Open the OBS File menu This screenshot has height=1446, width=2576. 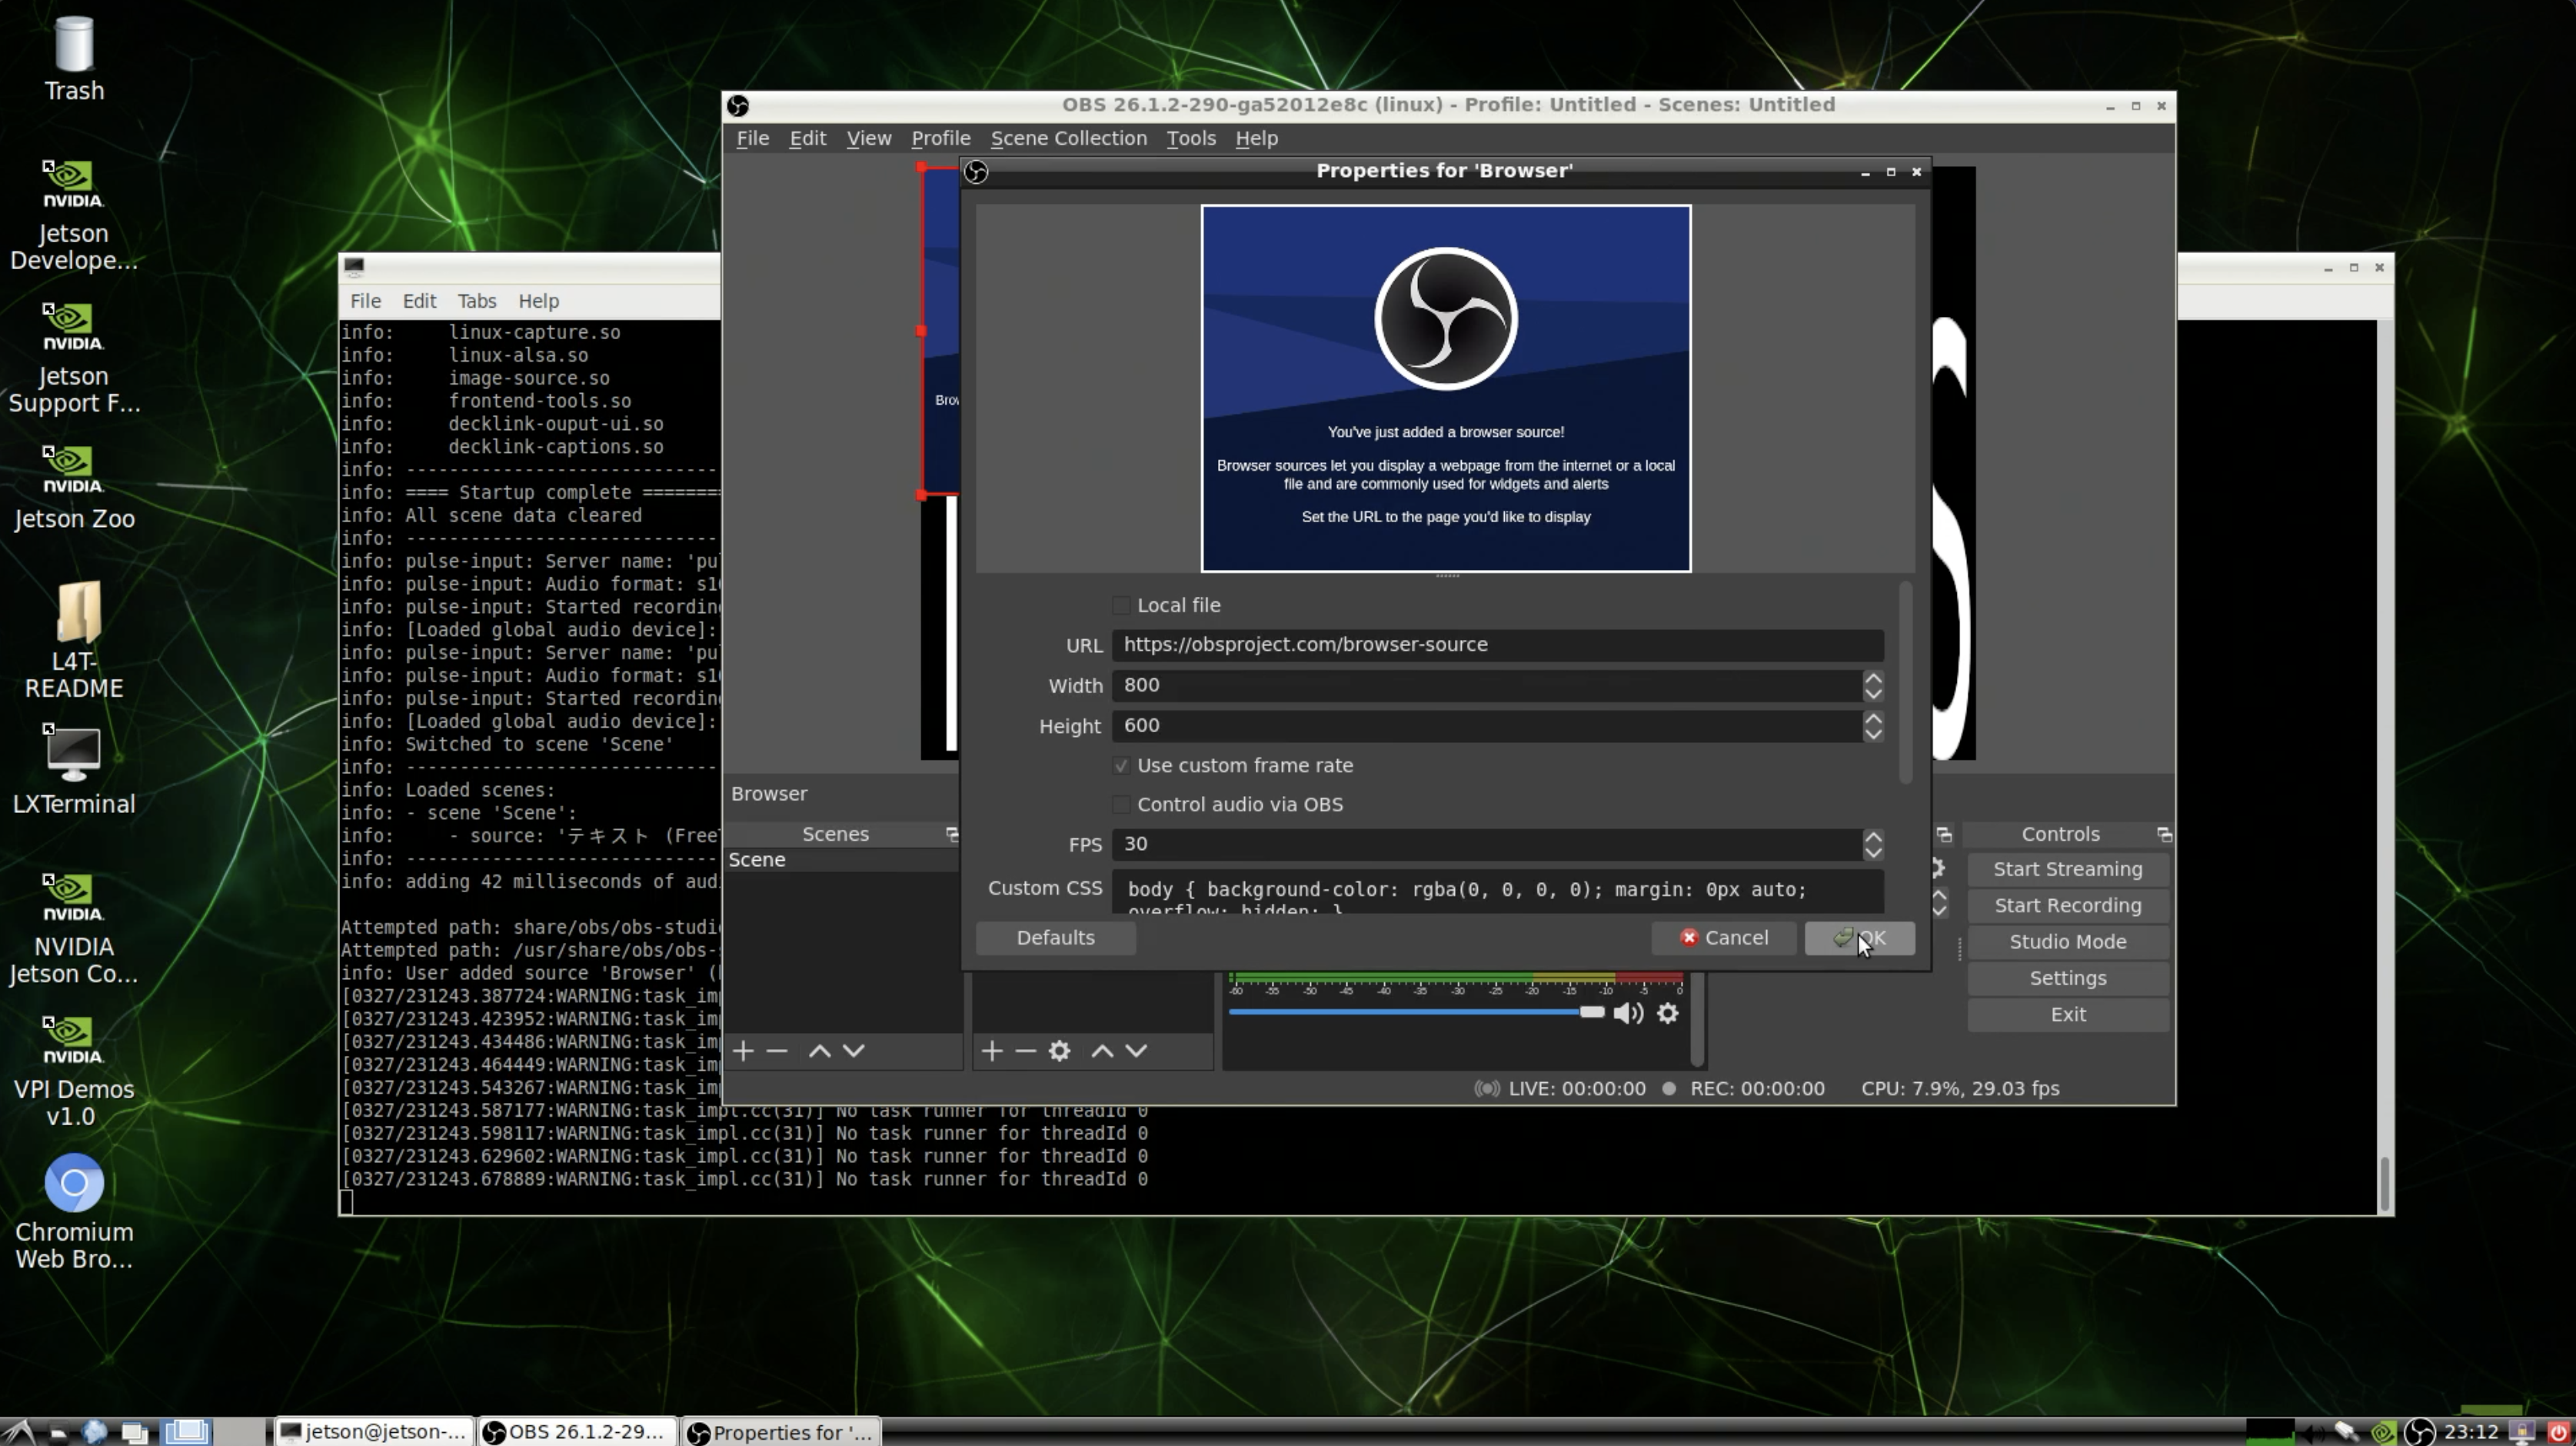tap(752, 138)
